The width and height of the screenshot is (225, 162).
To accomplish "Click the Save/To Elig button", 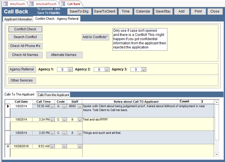I will click(x=79, y=11).
